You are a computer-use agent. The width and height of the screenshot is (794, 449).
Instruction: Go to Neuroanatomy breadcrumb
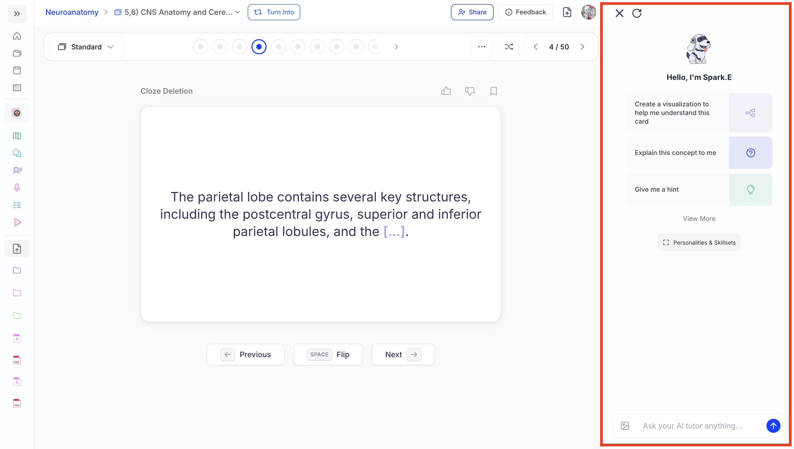72,12
